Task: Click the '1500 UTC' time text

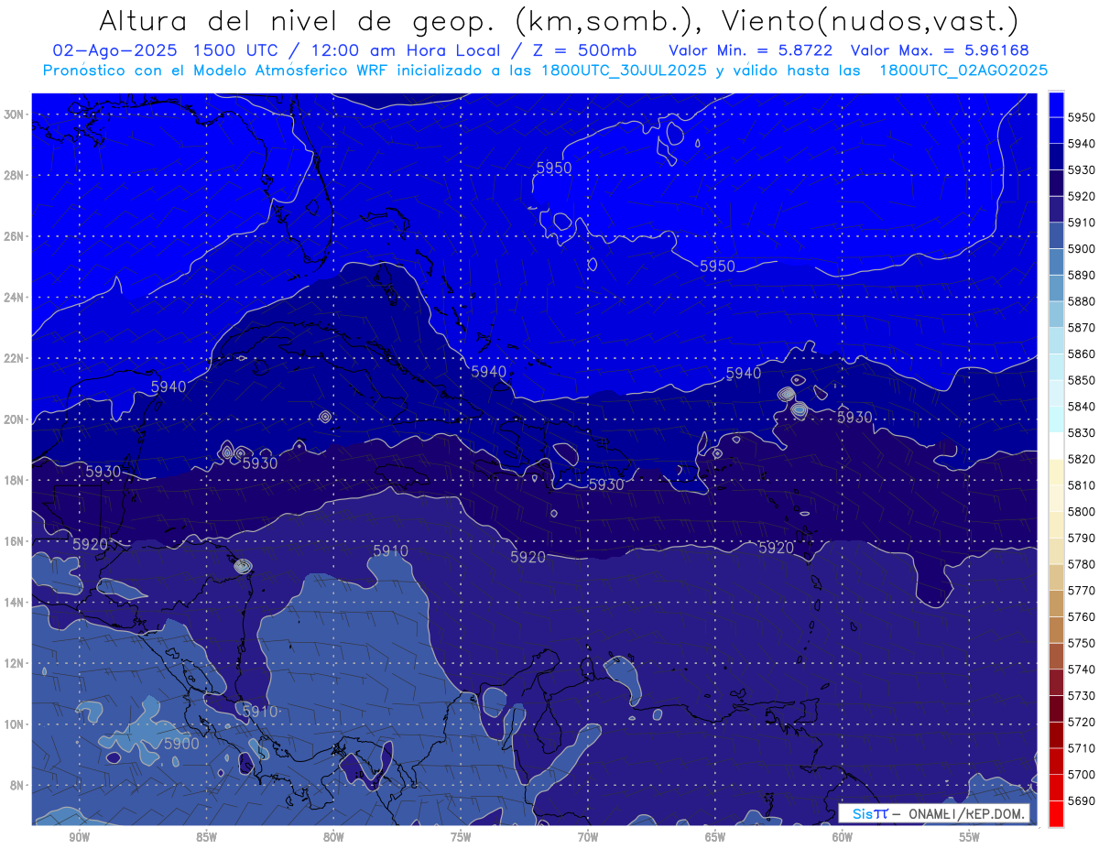Action: [237, 50]
